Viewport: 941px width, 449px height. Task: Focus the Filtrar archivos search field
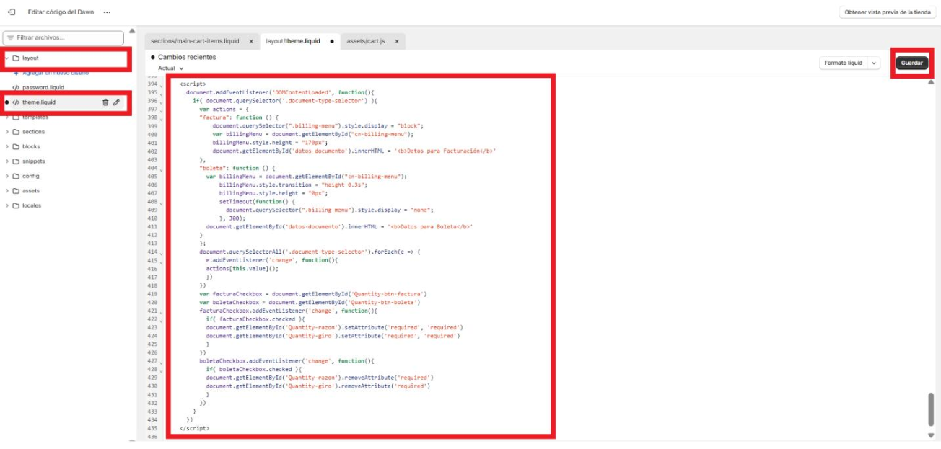[x=64, y=37]
